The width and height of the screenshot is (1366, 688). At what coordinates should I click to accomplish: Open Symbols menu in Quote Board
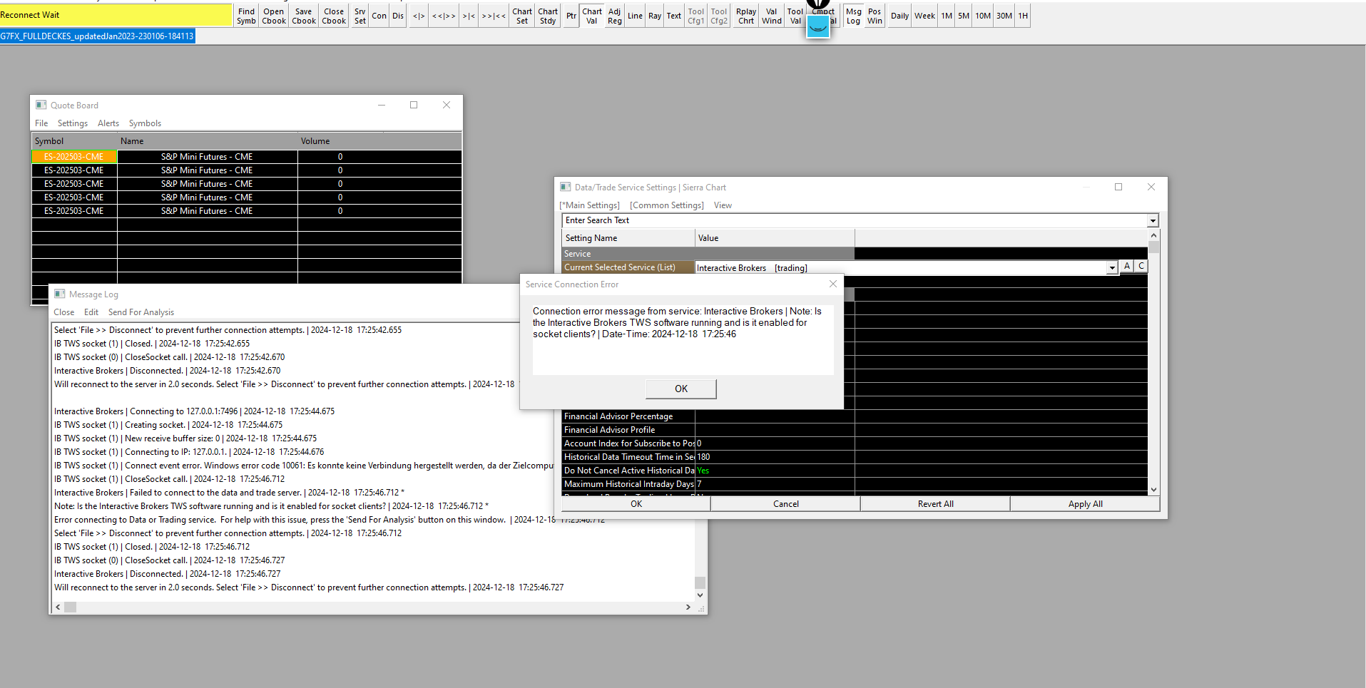click(x=145, y=123)
